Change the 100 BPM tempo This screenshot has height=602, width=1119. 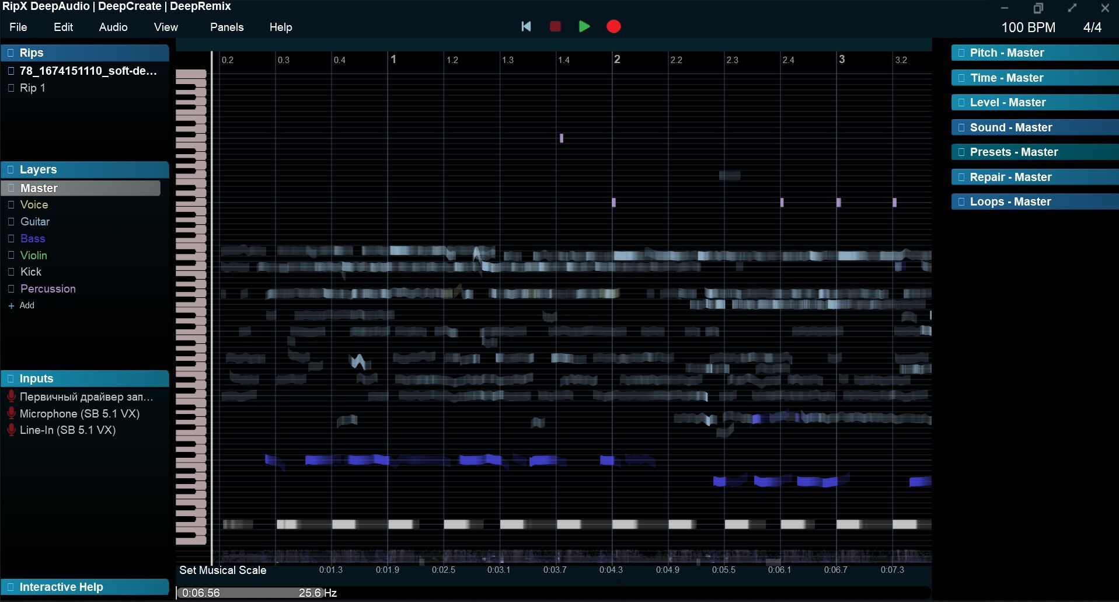pos(1029,27)
